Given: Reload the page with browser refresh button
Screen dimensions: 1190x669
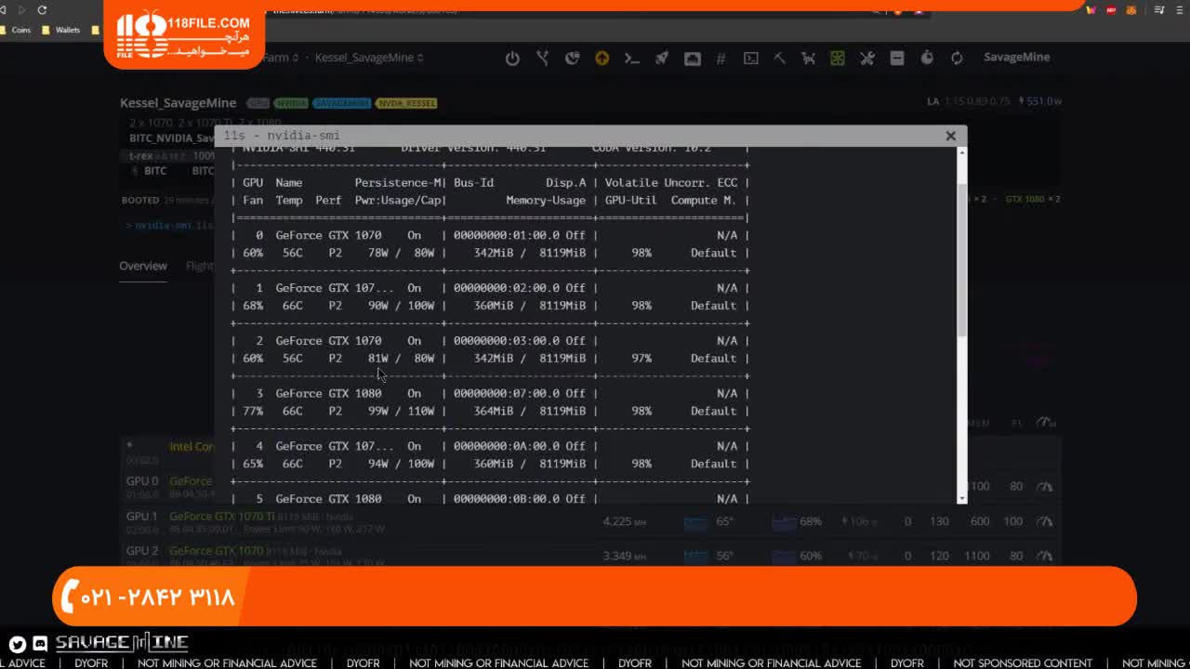Looking at the screenshot, I should 42,10.
